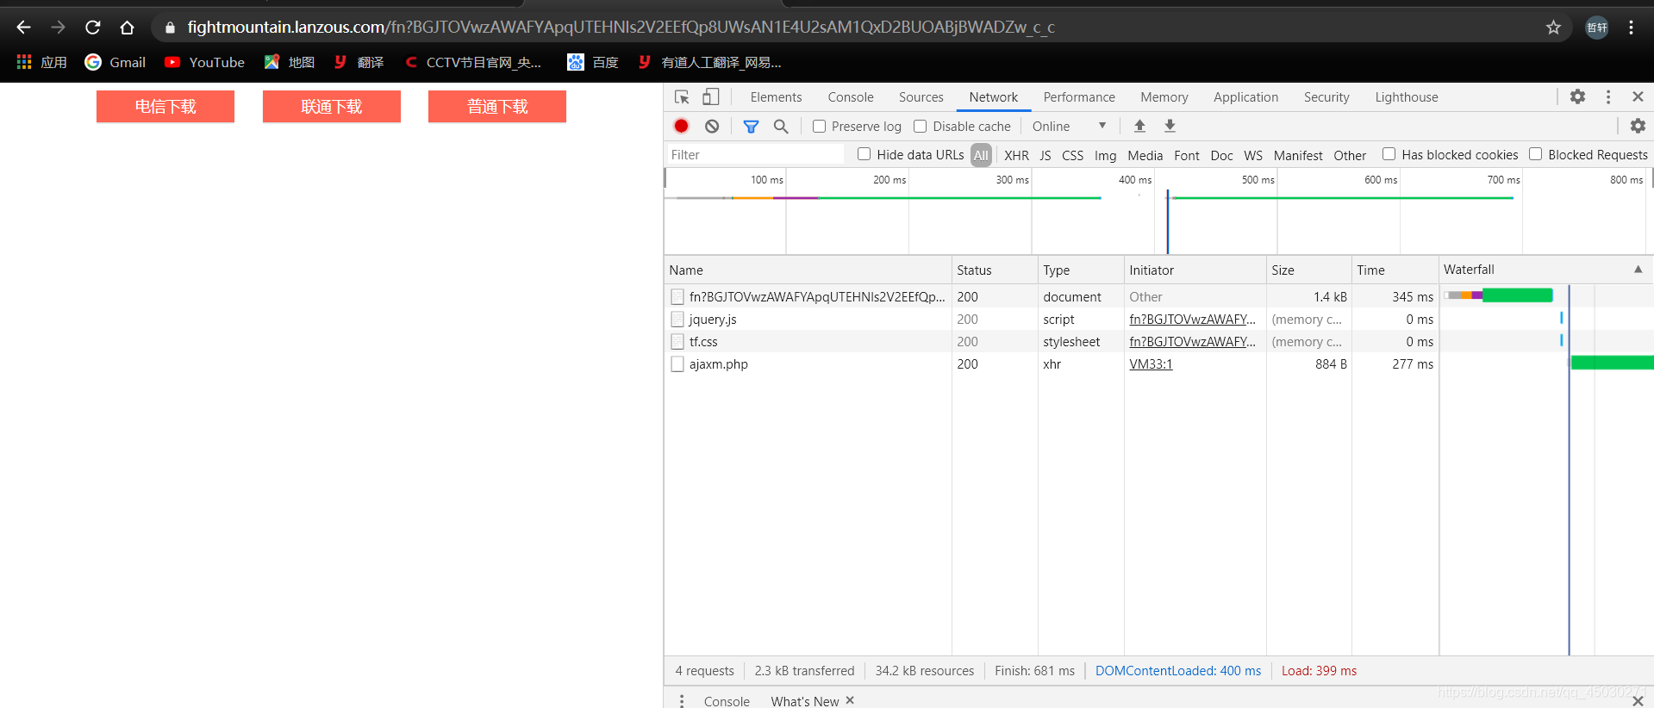Viewport: 1654px width, 708px height.
Task: Filter requests by XHR
Action: pyautogui.click(x=1016, y=155)
